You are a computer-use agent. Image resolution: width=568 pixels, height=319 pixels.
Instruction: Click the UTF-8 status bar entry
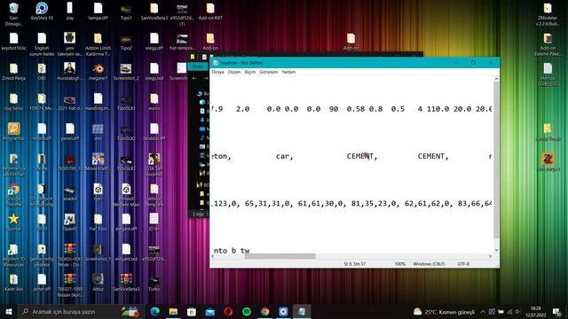(463, 264)
